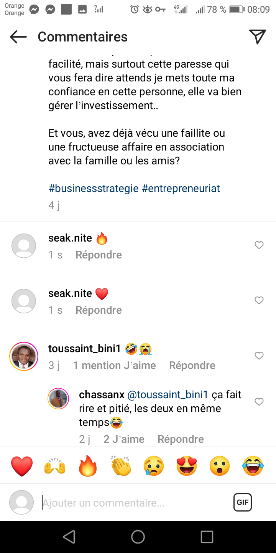Reply to toussaint_bini1's comment

click(192, 366)
